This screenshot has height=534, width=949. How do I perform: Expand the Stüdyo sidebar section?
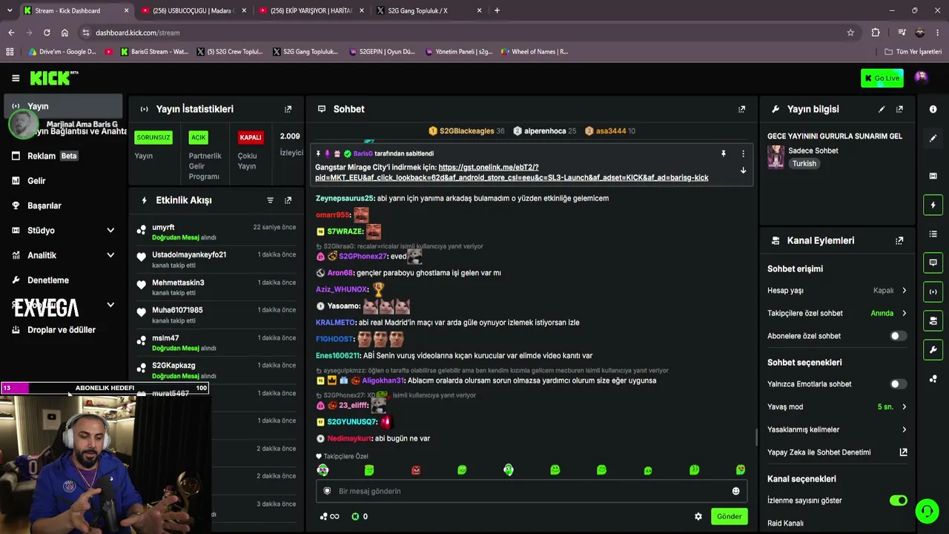point(110,231)
